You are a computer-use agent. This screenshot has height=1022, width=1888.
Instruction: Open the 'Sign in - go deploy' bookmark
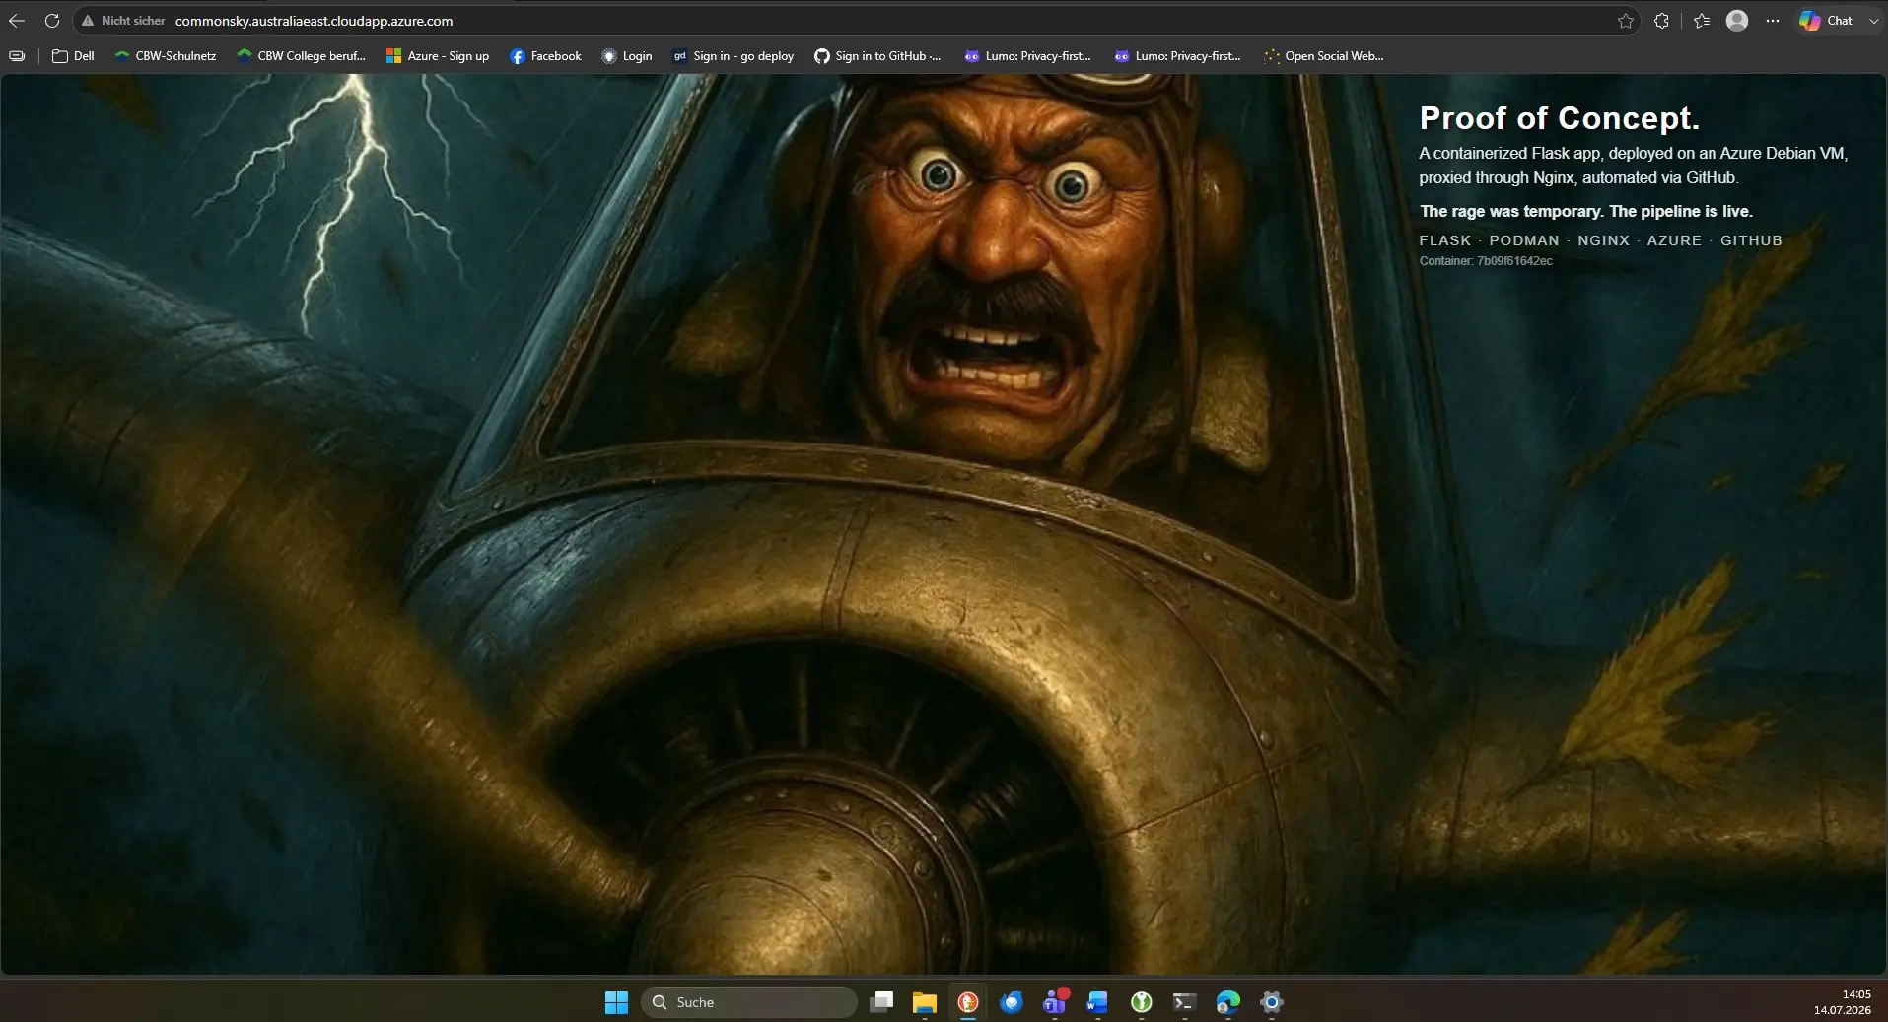point(734,56)
